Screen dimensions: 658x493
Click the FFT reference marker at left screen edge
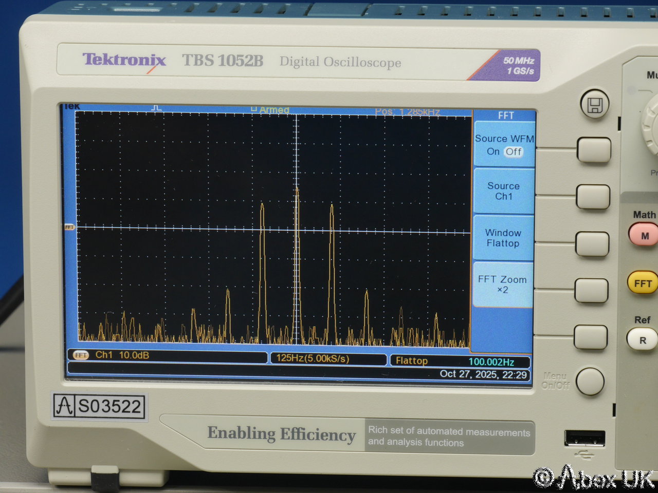(x=69, y=227)
